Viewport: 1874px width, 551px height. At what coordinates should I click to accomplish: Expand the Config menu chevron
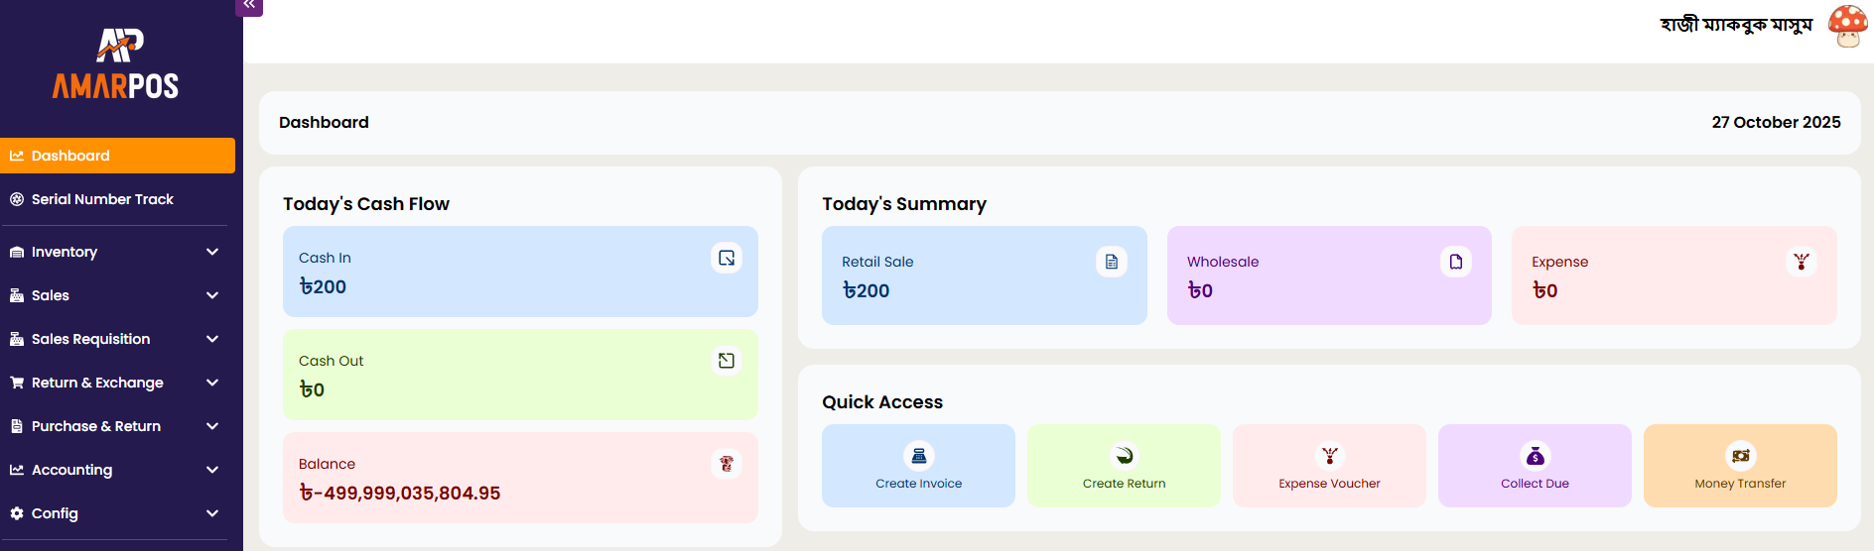click(x=212, y=513)
